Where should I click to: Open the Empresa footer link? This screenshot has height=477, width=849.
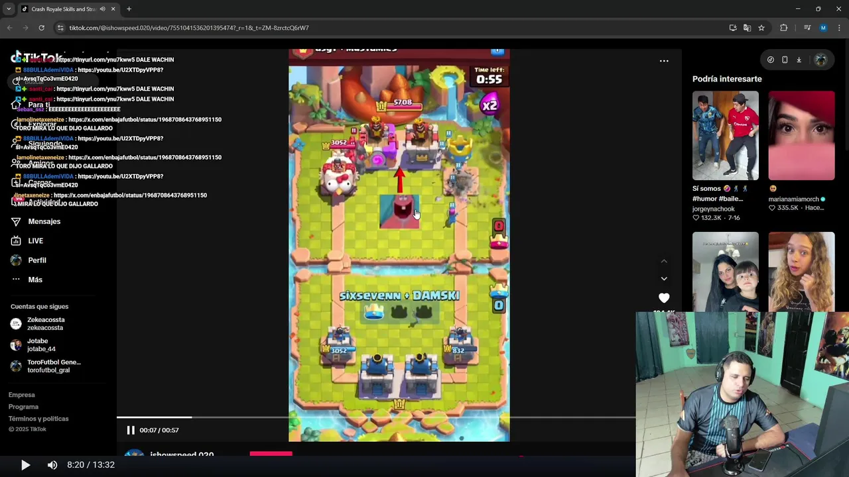point(22,395)
